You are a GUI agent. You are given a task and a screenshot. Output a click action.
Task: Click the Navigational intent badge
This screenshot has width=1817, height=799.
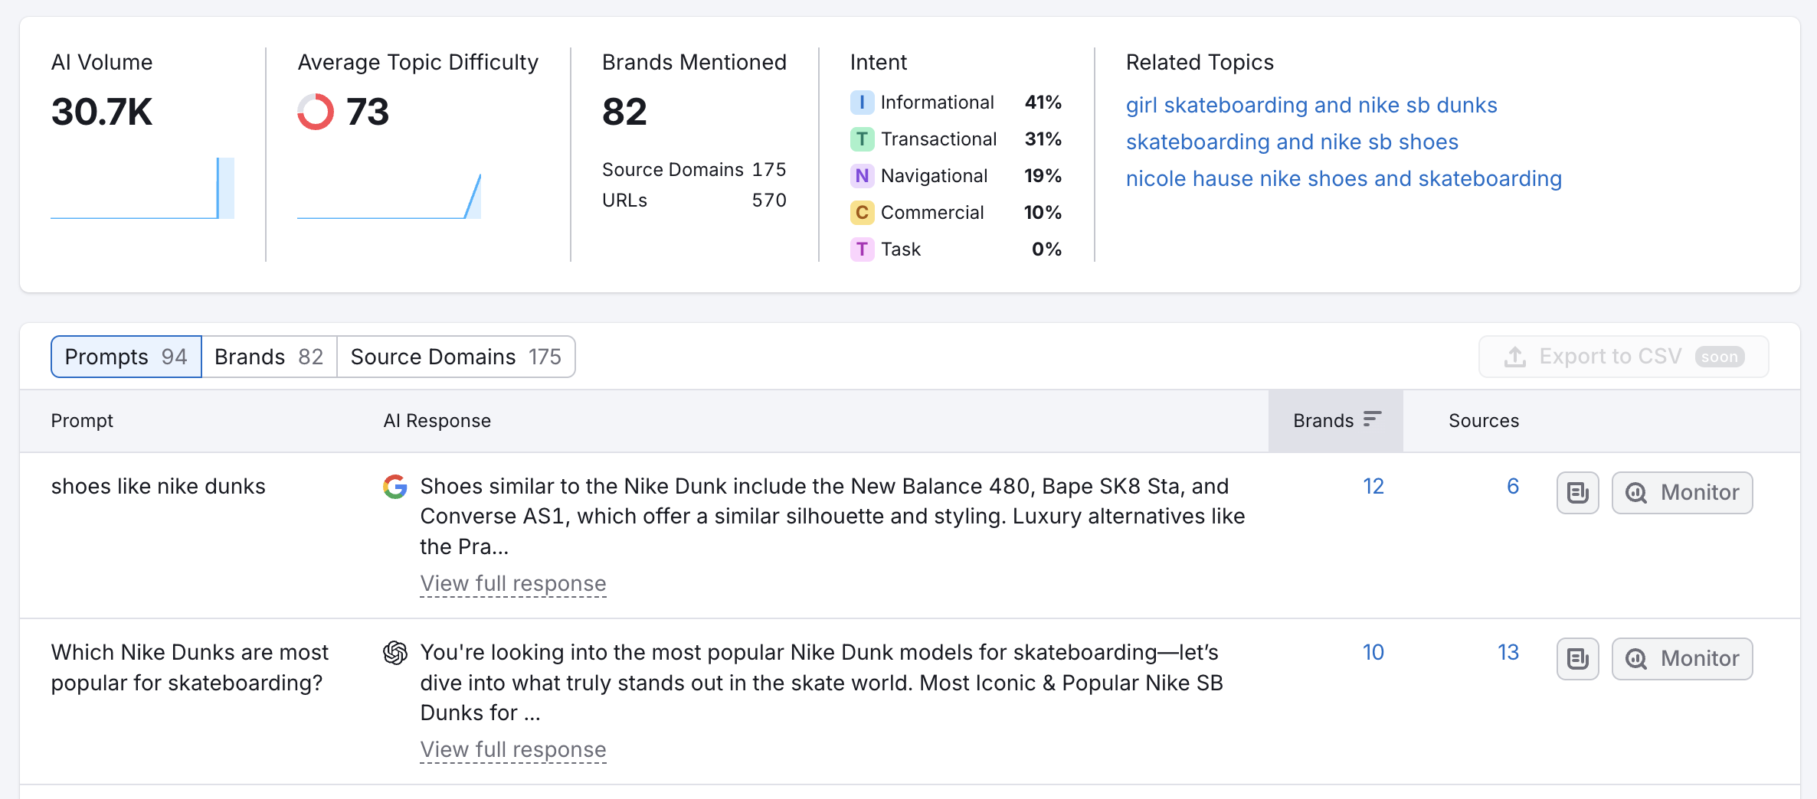tap(863, 175)
